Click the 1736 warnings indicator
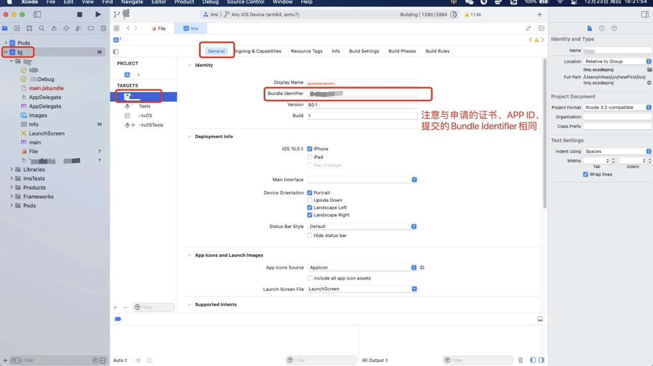The height and width of the screenshot is (366, 653). [473, 15]
